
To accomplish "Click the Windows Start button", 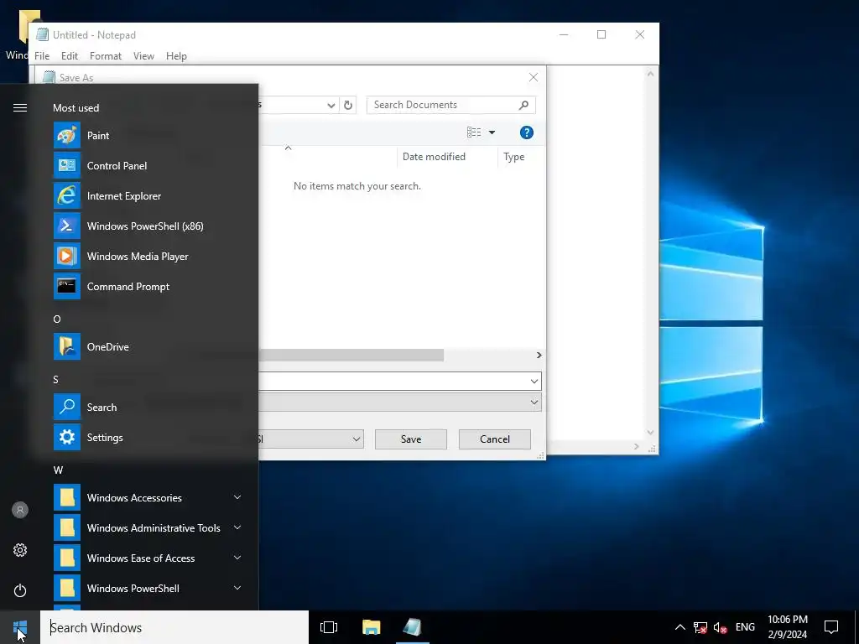I will [x=20, y=627].
